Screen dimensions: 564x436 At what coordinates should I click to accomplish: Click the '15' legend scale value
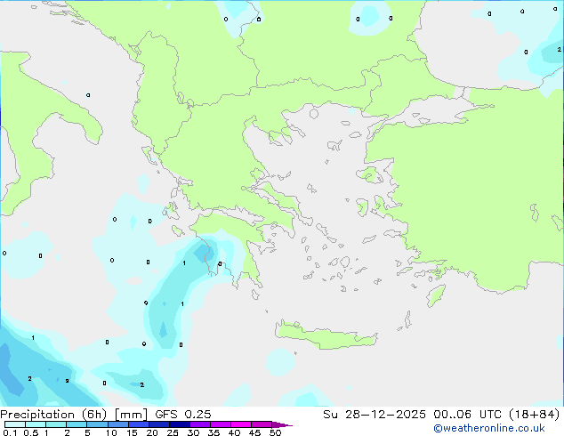[132, 432]
